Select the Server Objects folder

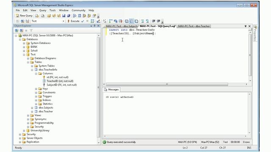click(34, 138)
